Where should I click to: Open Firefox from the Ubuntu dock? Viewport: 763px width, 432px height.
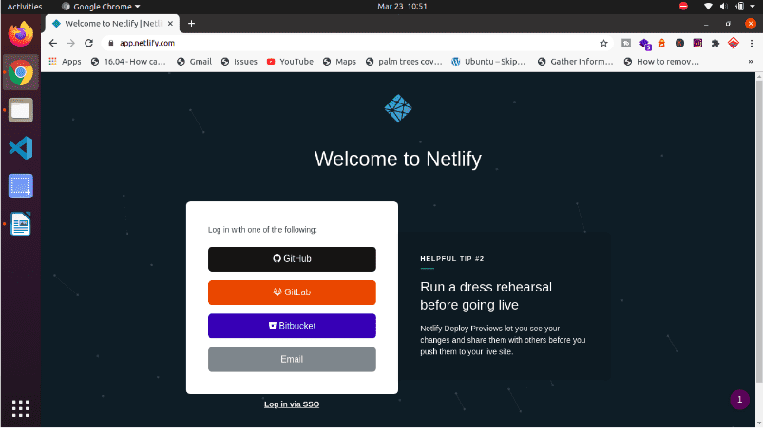tap(20, 34)
